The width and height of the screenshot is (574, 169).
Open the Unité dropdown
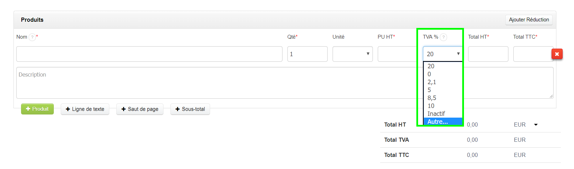[352, 54]
